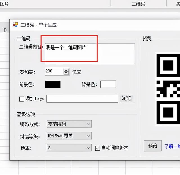Screen dimensions: 180x175
Task: Click the 宽和高 value field showing 200
Action: pyautogui.click(x=54, y=72)
